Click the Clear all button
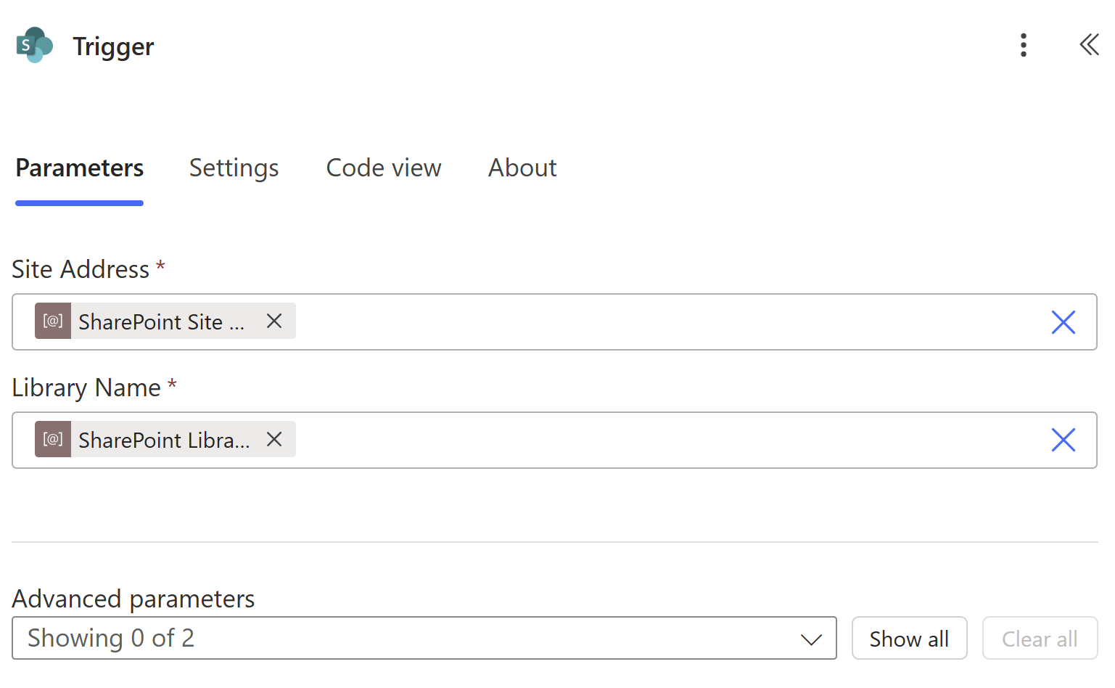Viewport: 1115px width, 688px height. click(1040, 638)
